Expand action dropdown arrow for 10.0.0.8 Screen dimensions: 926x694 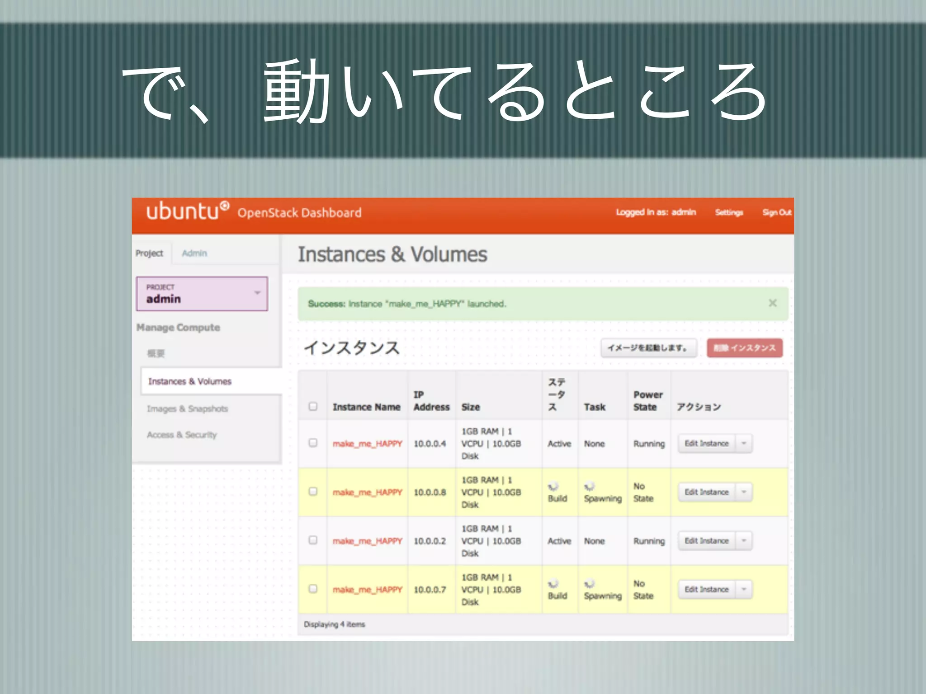(x=744, y=492)
